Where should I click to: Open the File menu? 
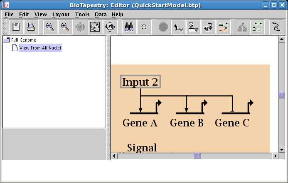9,14
